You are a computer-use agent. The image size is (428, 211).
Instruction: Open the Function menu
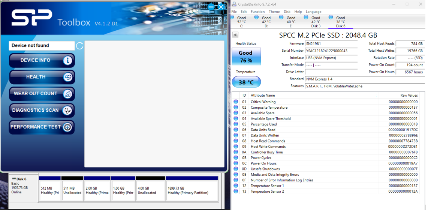pyautogui.click(x=257, y=12)
